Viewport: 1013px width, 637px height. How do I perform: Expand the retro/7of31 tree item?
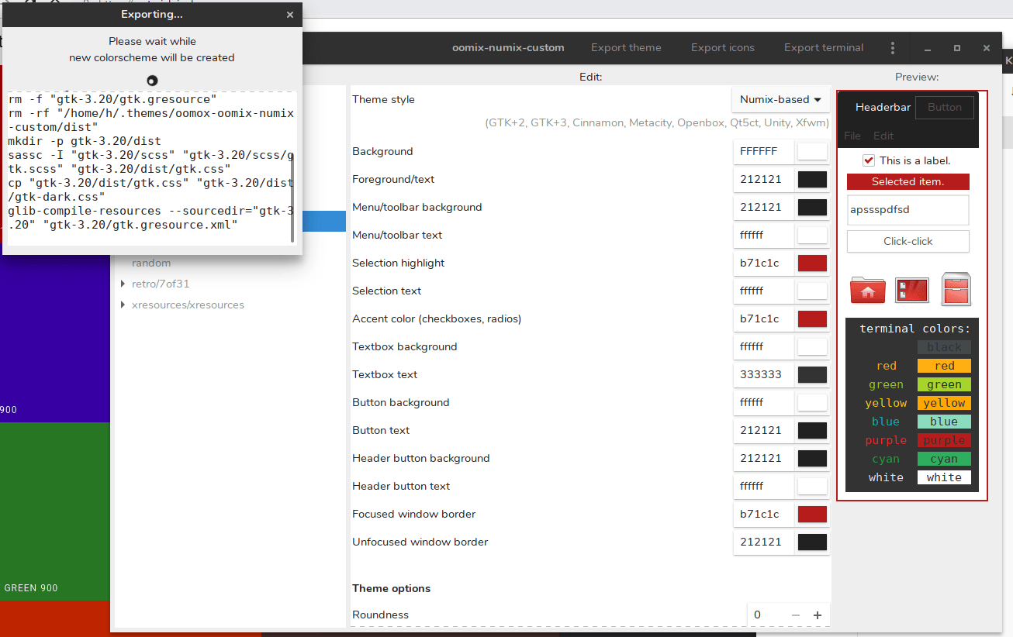(x=123, y=284)
